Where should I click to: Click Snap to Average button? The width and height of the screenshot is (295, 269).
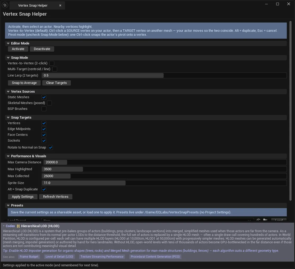(24, 83)
